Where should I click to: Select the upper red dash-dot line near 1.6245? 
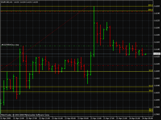(x=77, y=12)
